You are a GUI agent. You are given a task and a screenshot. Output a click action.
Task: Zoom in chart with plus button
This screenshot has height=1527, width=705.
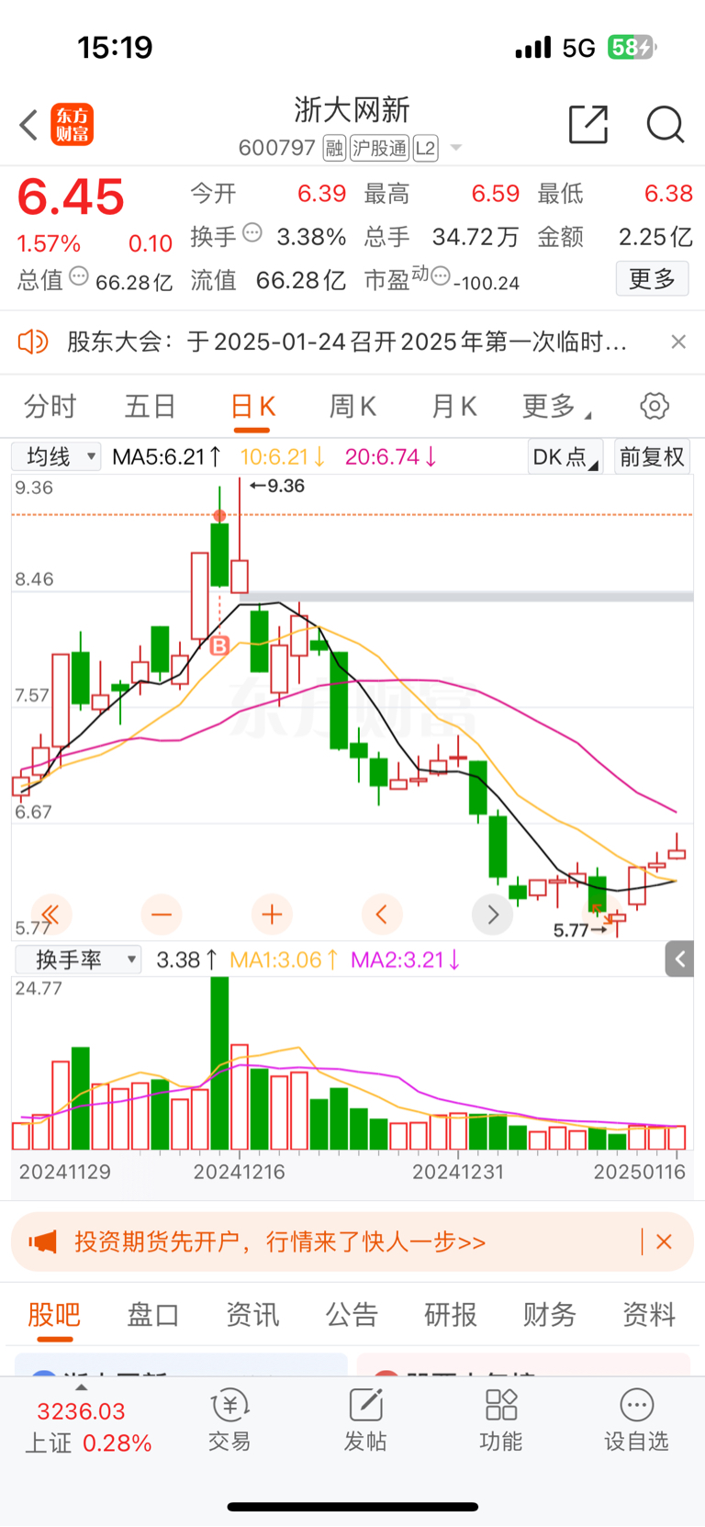pyautogui.click(x=272, y=915)
